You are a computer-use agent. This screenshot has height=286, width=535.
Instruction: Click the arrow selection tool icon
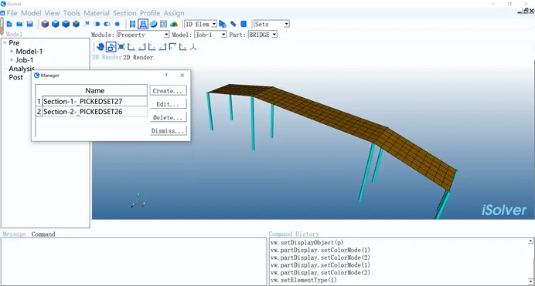pos(223,24)
